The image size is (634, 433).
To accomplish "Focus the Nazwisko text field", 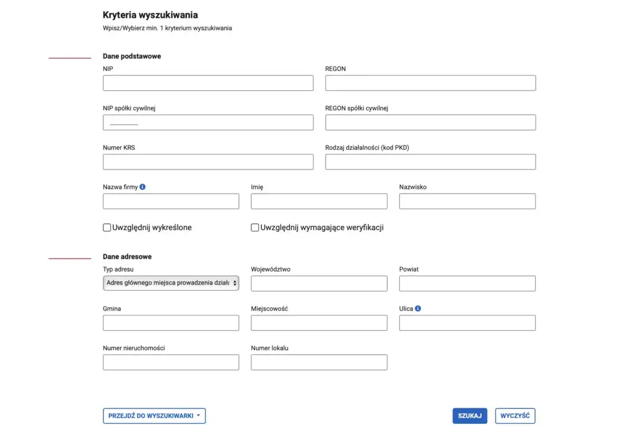I will tap(467, 201).
